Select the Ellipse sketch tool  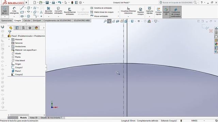coord(35,12)
